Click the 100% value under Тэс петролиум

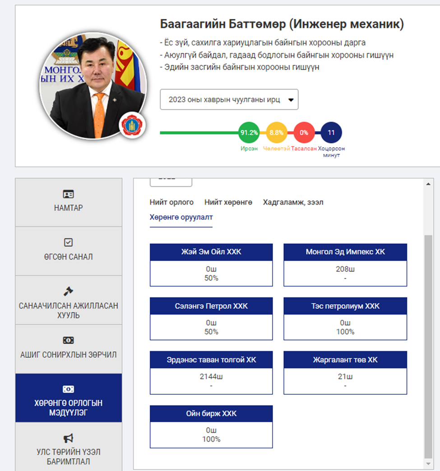pos(345,332)
